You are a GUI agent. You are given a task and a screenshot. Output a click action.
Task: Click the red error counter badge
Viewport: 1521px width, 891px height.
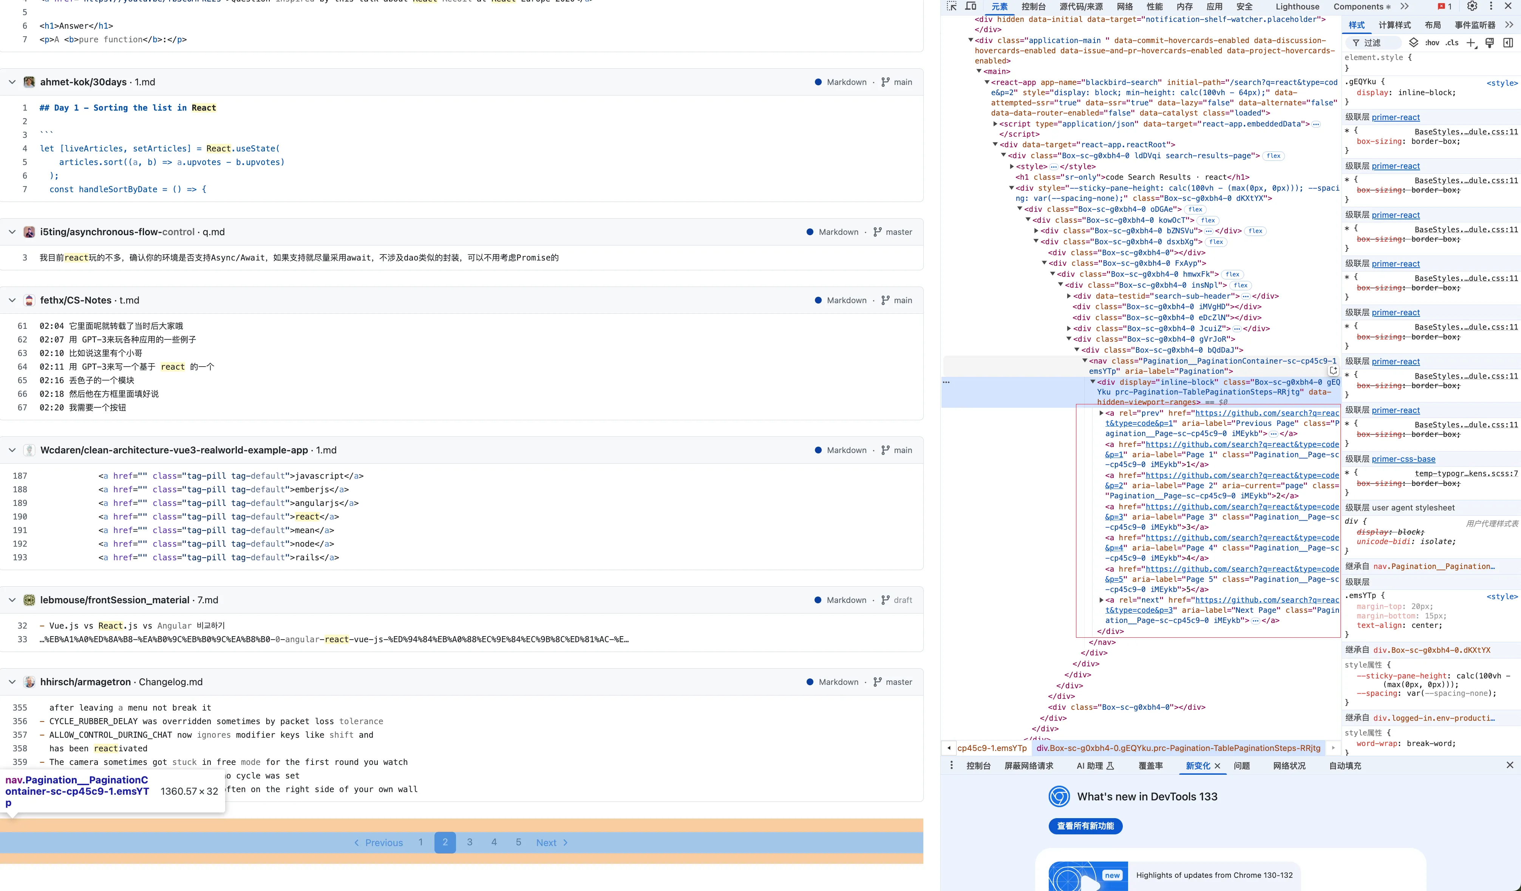click(1444, 7)
